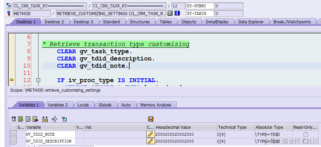The width and height of the screenshot is (321, 147).
Task: Click the hex value of GV_TDID_DESCRIPTION
Action: pyautogui.click(x=175, y=141)
